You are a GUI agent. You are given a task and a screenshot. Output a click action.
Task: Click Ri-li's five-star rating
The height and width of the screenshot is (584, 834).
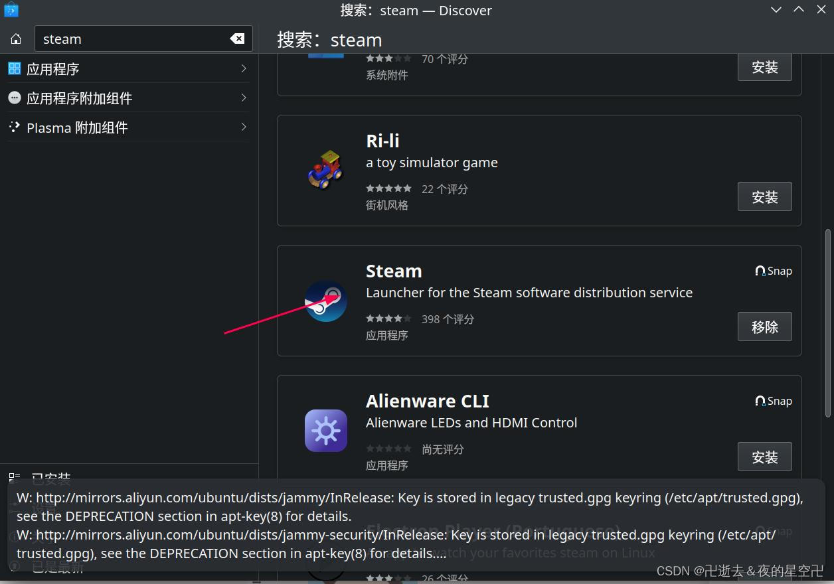click(389, 188)
